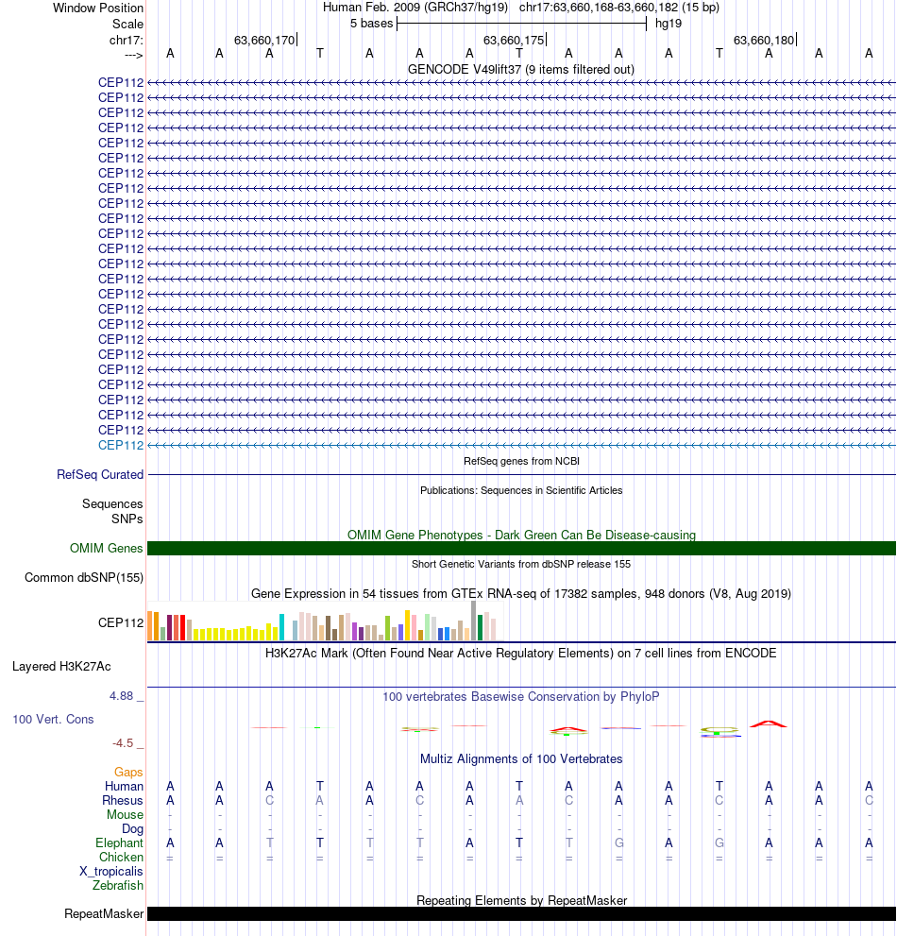Click the chr17:63,660,168-63,660,182 position title
Image resolution: width=897 pixels, height=936 pixels.
618,8
